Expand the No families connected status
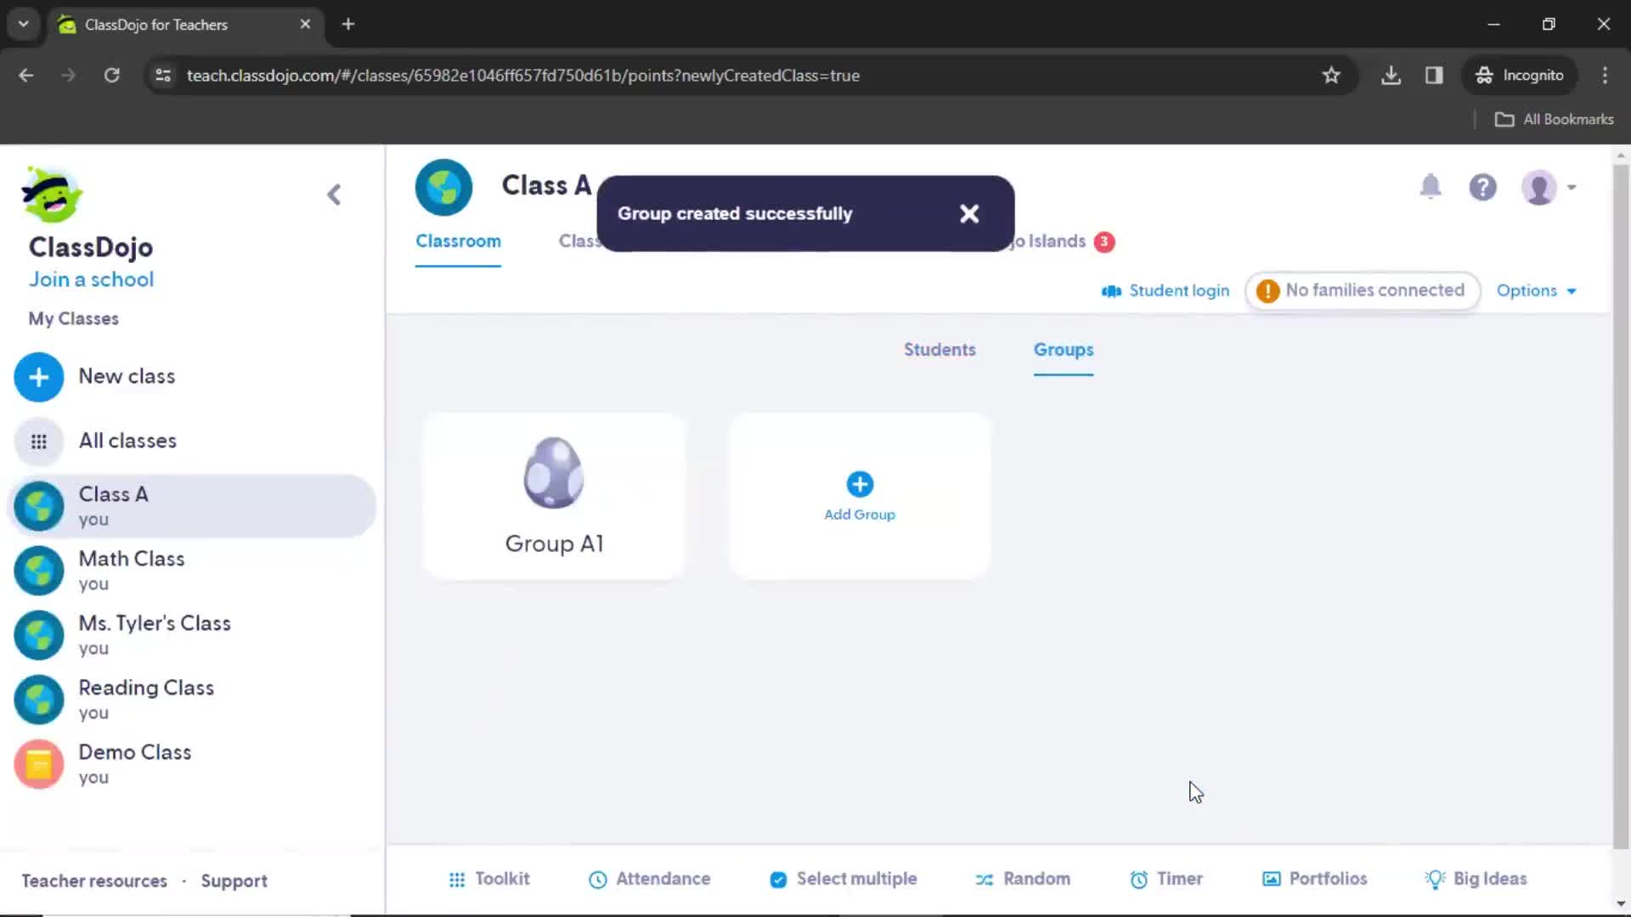This screenshot has width=1631, height=917. 1361,290
